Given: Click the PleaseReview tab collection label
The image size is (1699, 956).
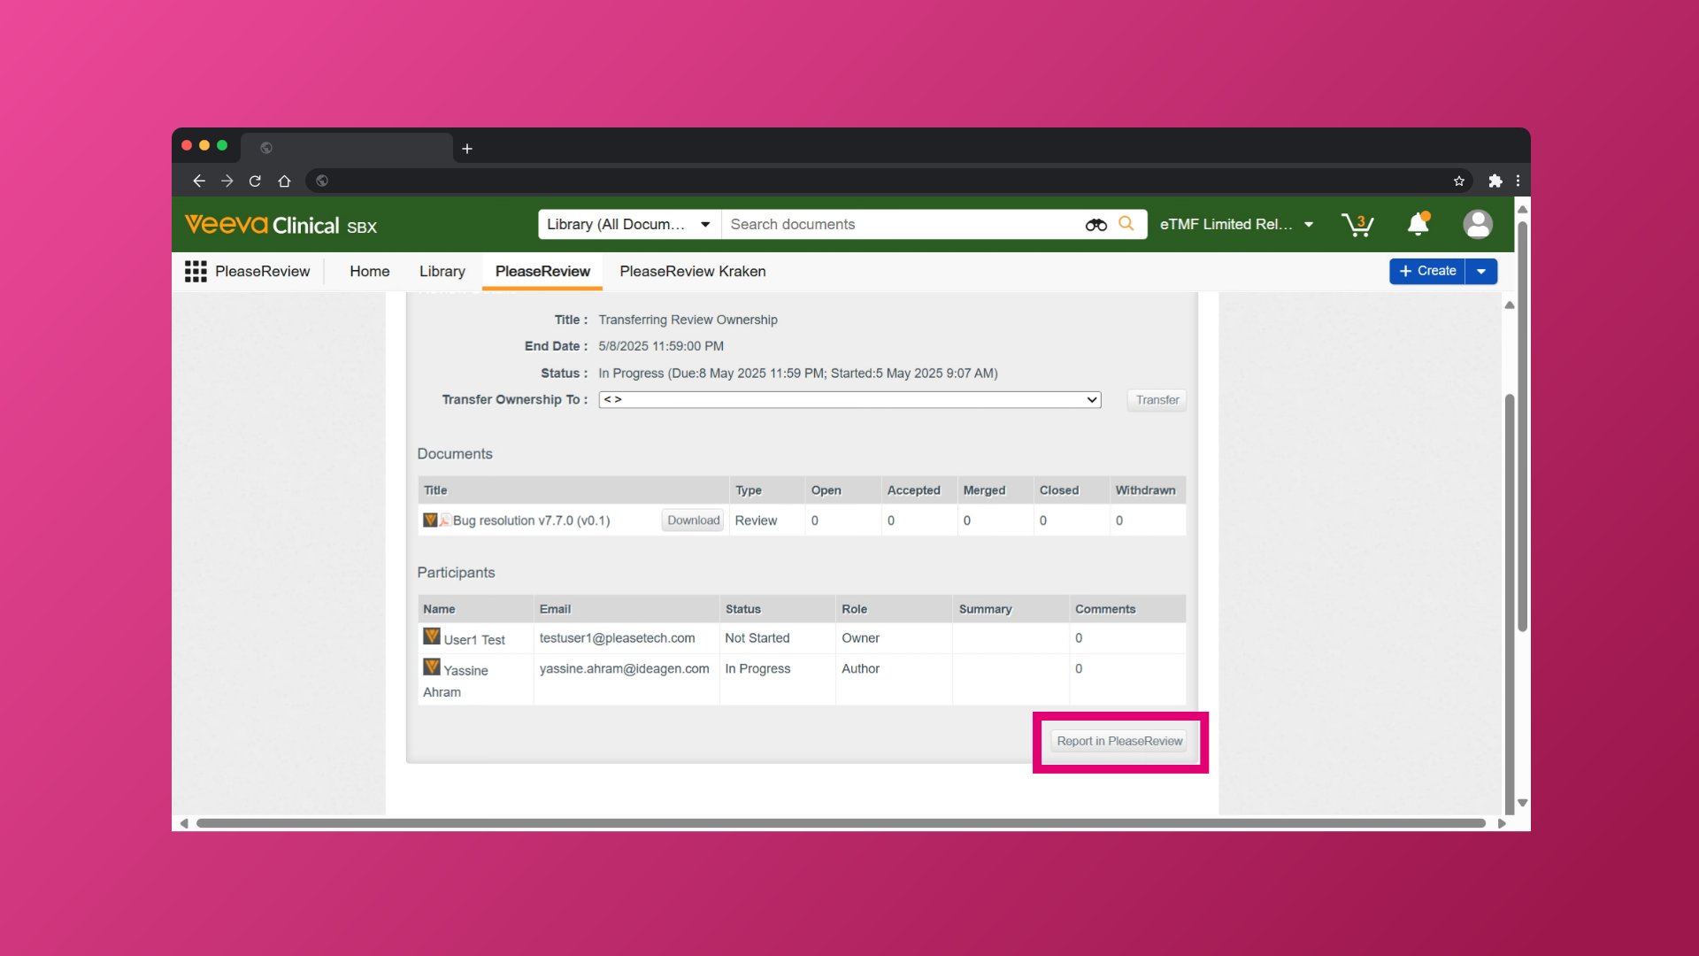Looking at the screenshot, I should 262,272.
